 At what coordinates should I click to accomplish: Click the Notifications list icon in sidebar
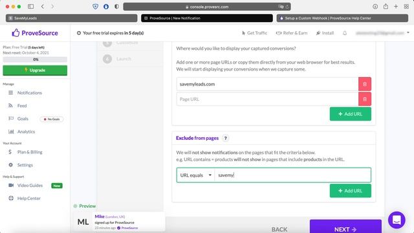point(10,93)
